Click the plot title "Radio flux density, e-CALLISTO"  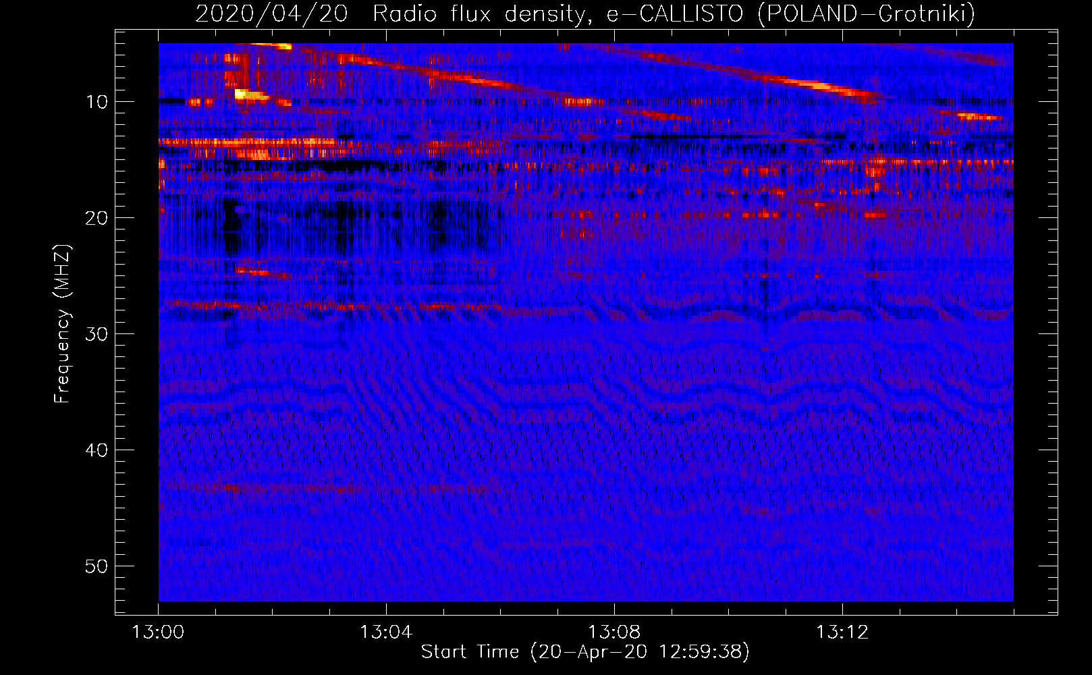point(557,13)
